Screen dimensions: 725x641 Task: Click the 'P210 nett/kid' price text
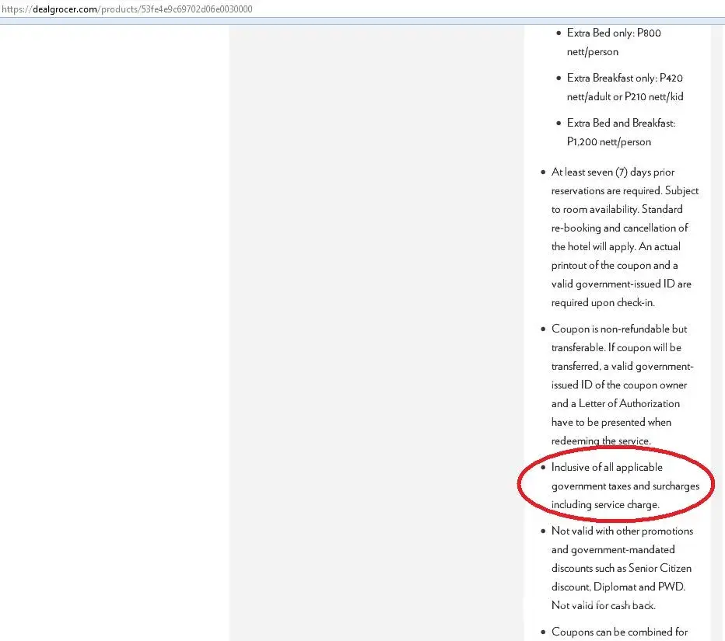pos(653,97)
